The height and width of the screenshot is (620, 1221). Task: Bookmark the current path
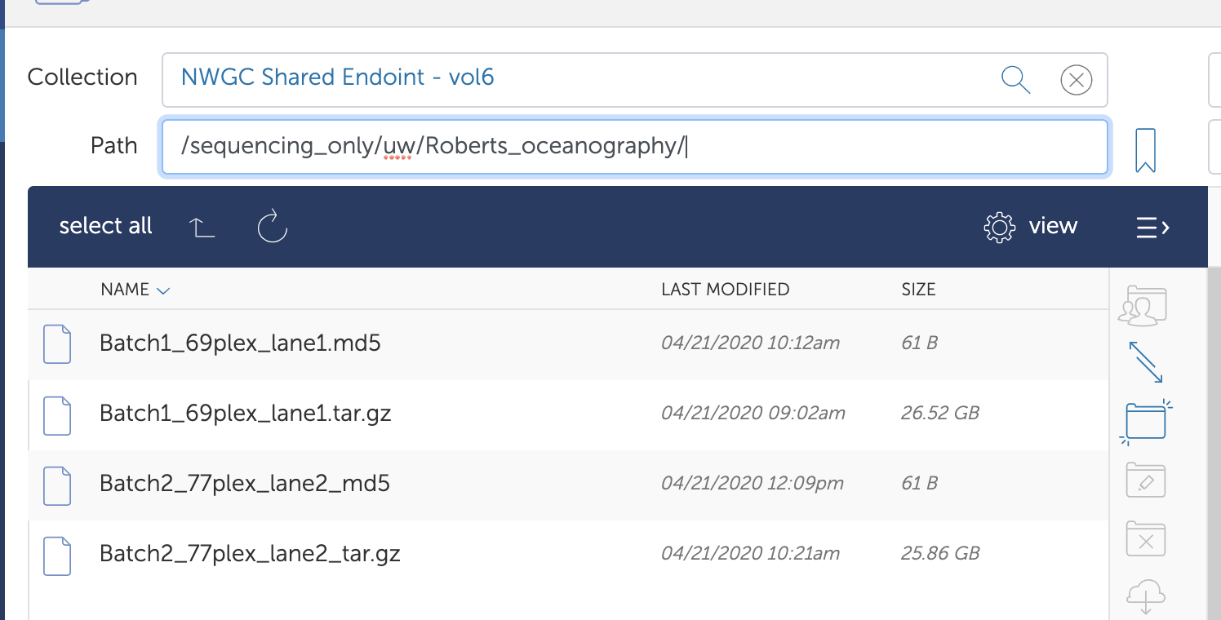pyautogui.click(x=1145, y=150)
